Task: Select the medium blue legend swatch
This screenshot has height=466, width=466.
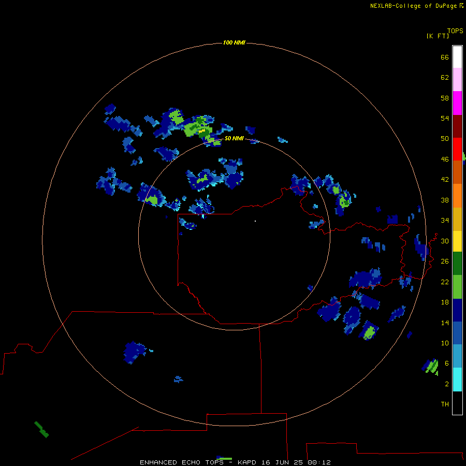Action: (x=457, y=333)
